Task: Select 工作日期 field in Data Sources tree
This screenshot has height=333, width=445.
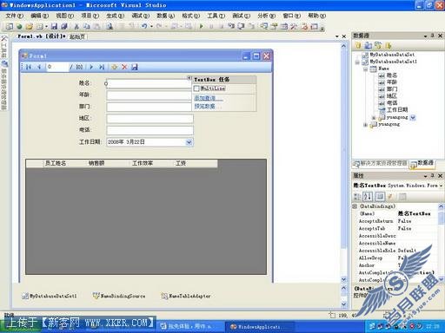Action: (393, 110)
